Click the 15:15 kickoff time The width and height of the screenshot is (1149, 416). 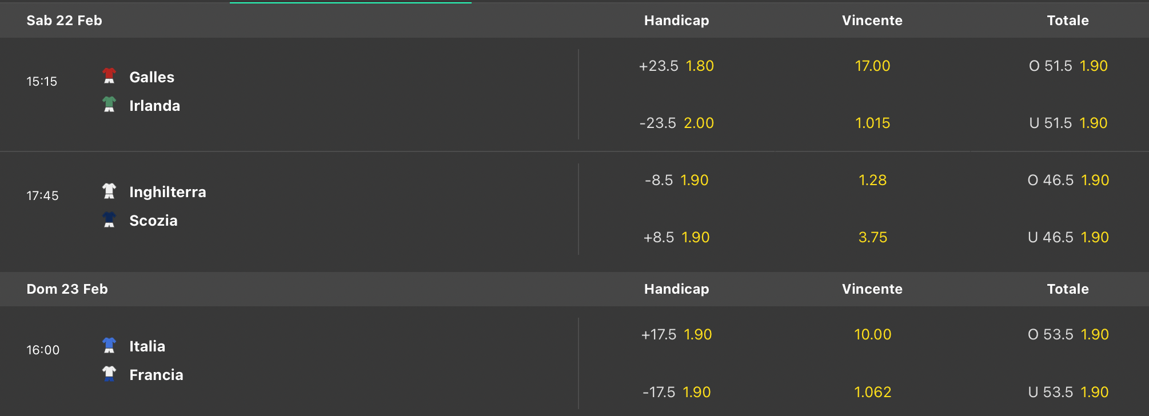(x=42, y=82)
